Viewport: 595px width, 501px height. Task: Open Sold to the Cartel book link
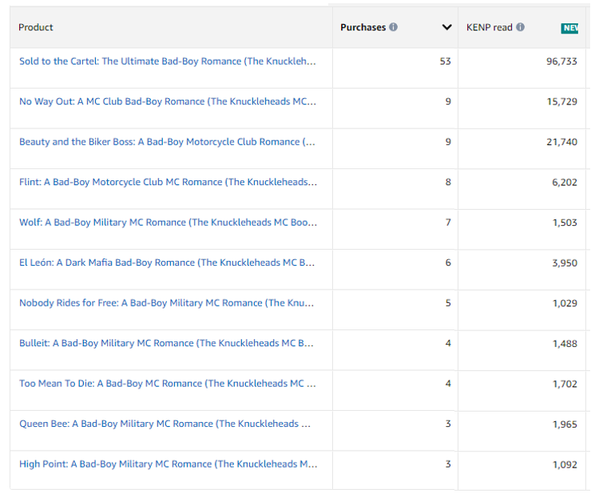[168, 61]
